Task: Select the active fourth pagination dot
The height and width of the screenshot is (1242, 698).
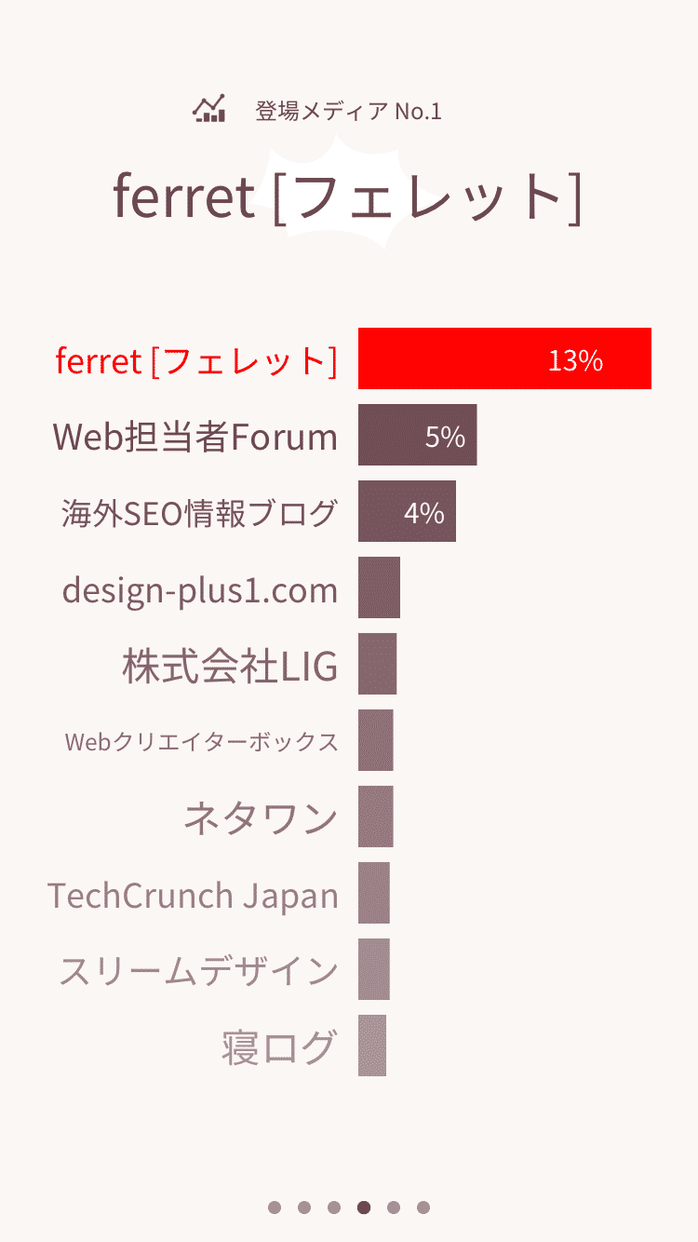Action: point(364,1208)
